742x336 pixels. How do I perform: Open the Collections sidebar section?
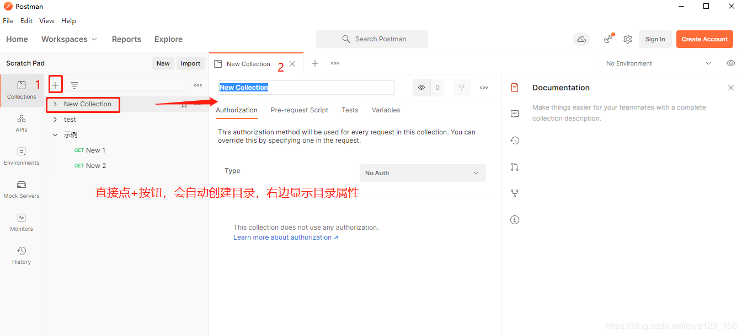[x=22, y=90]
